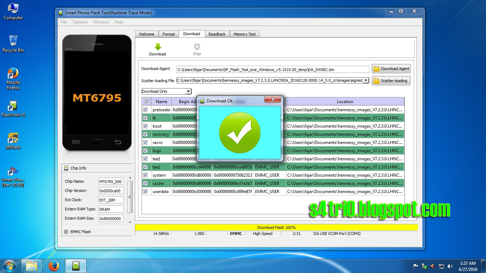The height and width of the screenshot is (273, 486).
Task: Select the tee2 row name cell
Action: tap(162, 167)
